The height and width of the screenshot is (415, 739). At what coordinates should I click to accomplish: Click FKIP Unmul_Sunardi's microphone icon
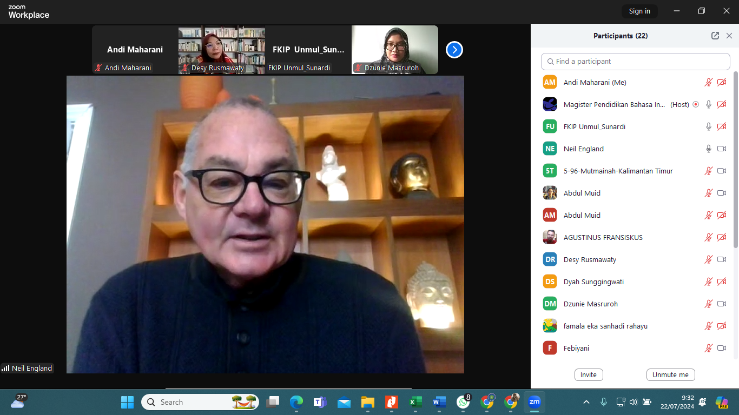(708, 126)
